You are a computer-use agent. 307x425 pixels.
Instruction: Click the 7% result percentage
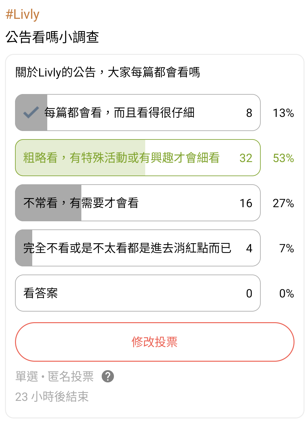click(x=287, y=248)
